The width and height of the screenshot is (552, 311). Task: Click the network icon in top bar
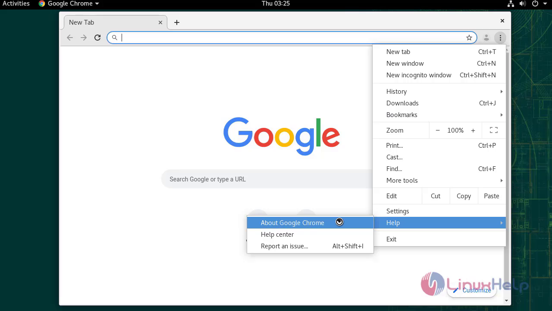click(511, 4)
